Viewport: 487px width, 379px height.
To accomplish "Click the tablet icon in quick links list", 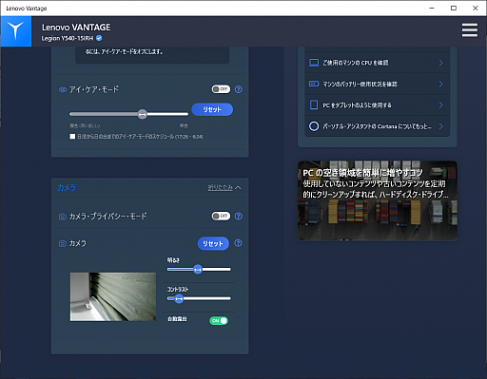I will [x=314, y=104].
